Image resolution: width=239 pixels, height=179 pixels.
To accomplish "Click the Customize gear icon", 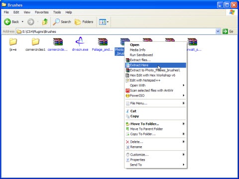I will (127, 155).
